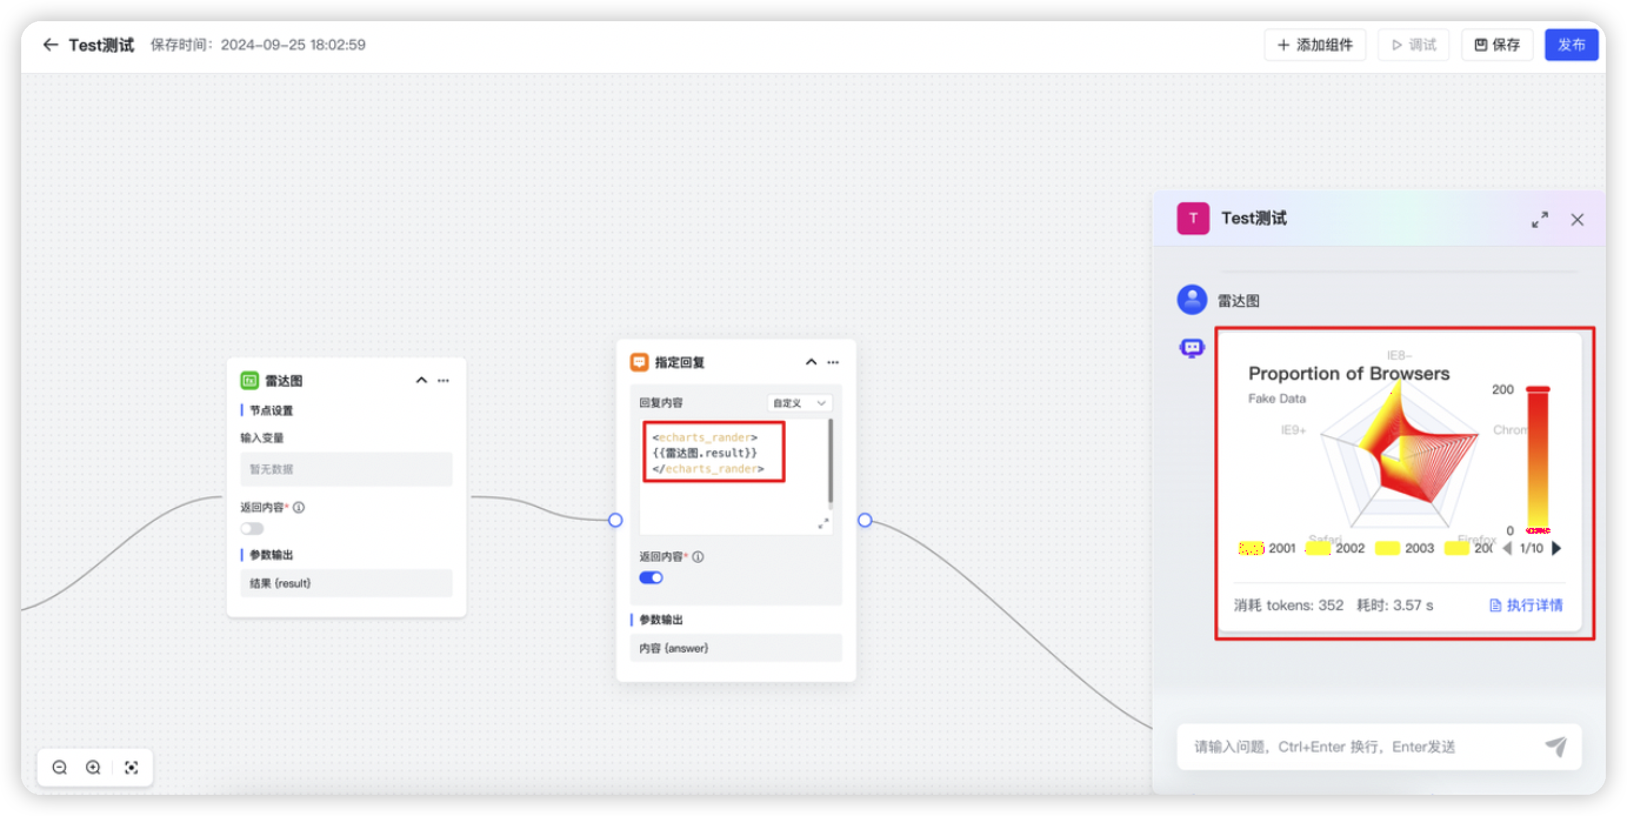Toggle the 2002 legend series

point(1335,549)
